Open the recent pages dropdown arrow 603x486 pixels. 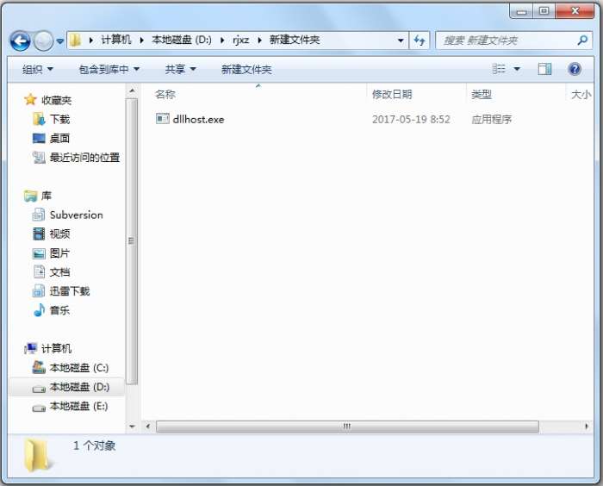(60, 40)
